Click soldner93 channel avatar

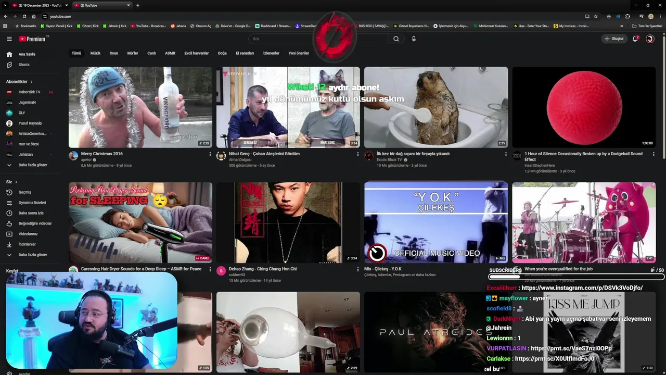tap(221, 271)
